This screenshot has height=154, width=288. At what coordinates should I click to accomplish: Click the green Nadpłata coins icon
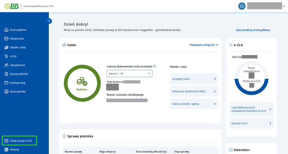click(x=82, y=81)
